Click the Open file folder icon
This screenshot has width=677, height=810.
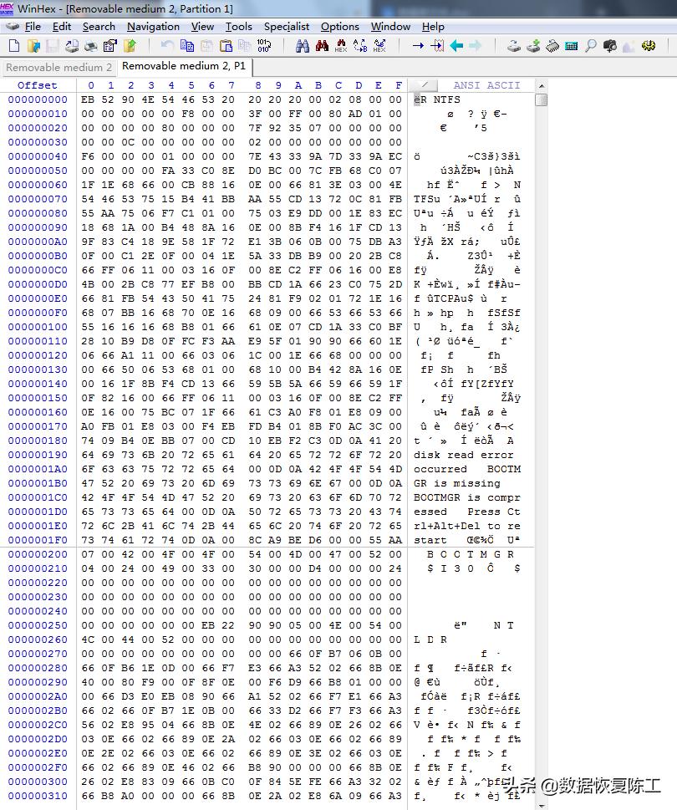tap(33, 46)
